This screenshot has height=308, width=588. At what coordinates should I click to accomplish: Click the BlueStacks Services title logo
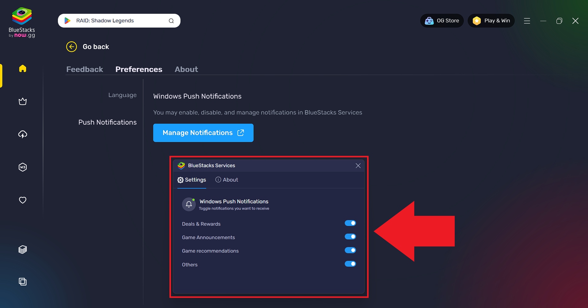click(181, 166)
